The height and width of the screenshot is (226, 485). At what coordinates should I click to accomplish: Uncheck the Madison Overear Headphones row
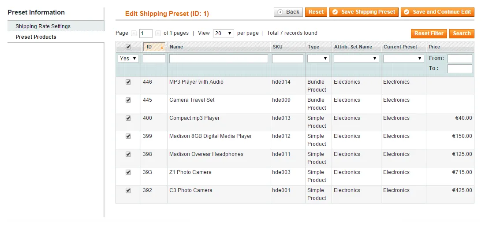click(x=128, y=154)
